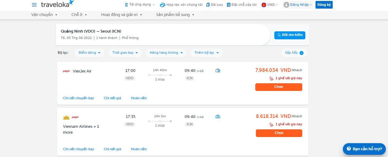Click Chọn for the VietJet Air flight
Viewport: 388px width, 157px height.
[x=279, y=87]
